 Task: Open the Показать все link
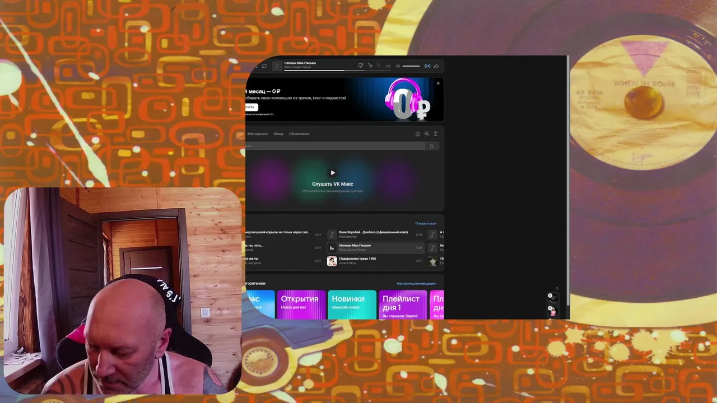point(426,223)
